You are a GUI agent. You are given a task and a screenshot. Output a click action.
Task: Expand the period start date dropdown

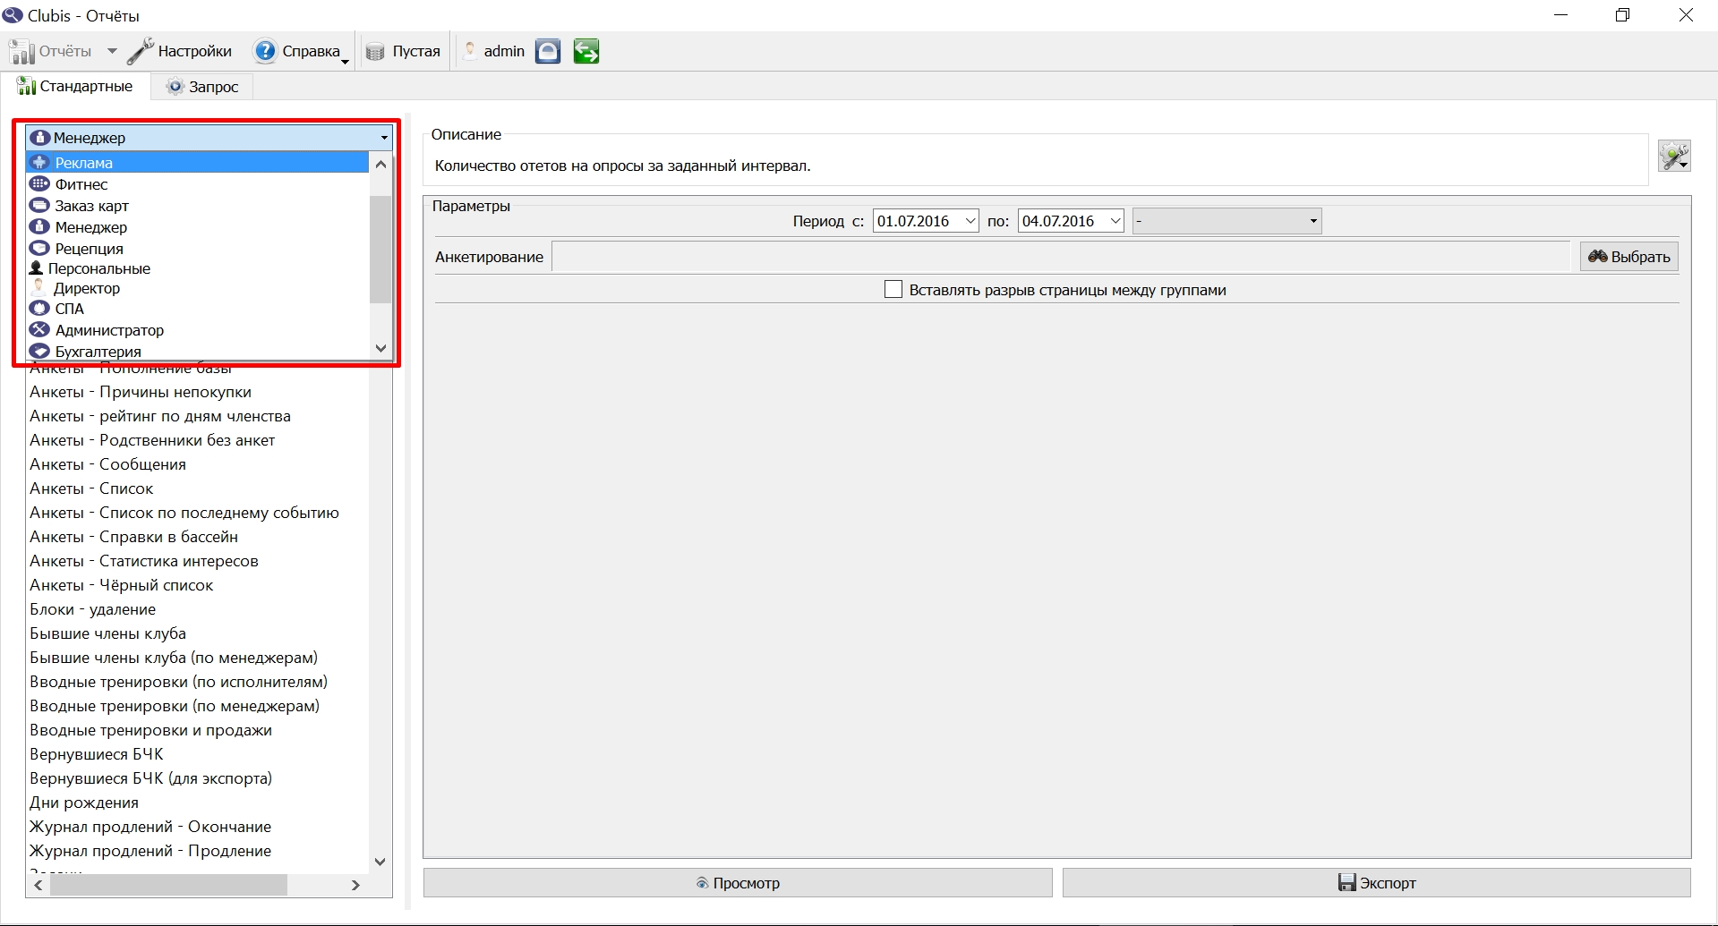tap(970, 221)
